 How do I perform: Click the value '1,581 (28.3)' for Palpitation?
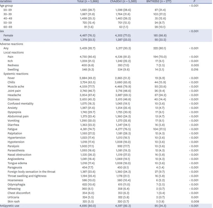(123, 134)
